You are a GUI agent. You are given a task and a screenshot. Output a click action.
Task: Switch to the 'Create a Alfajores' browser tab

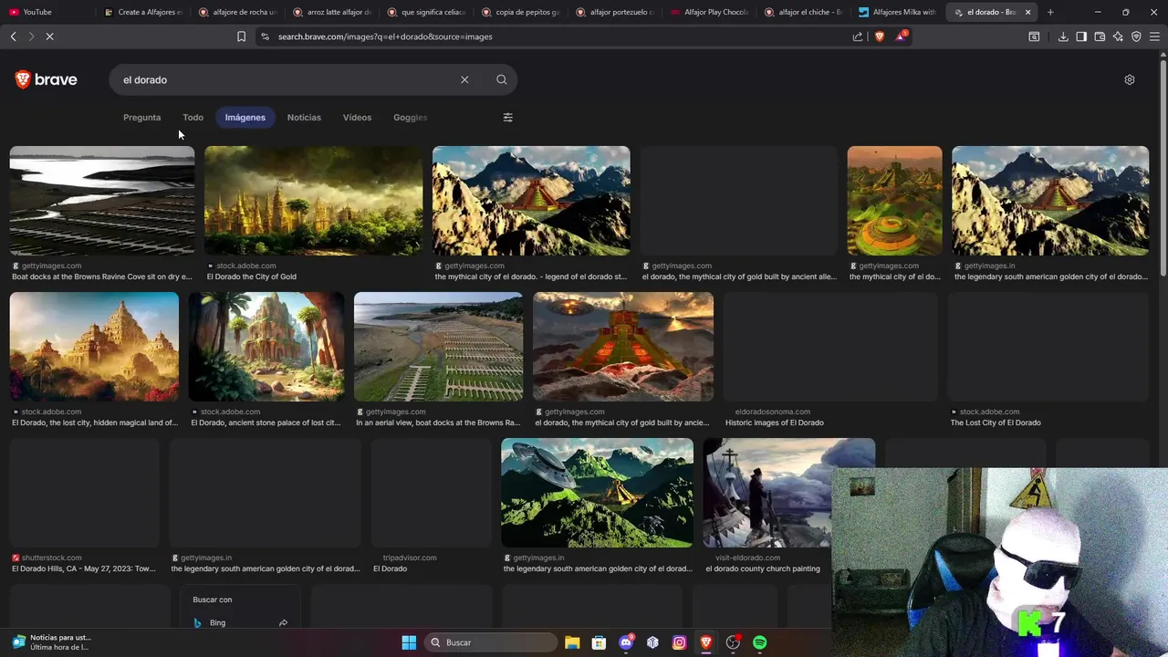click(x=143, y=12)
